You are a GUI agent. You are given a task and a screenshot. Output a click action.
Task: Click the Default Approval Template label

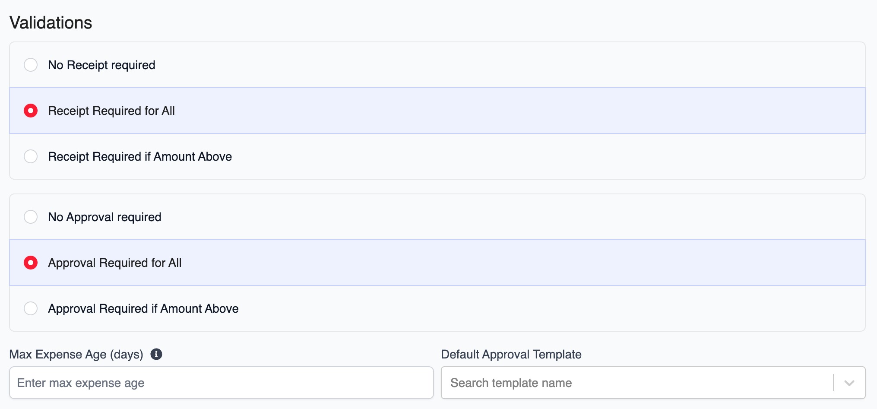coord(511,354)
